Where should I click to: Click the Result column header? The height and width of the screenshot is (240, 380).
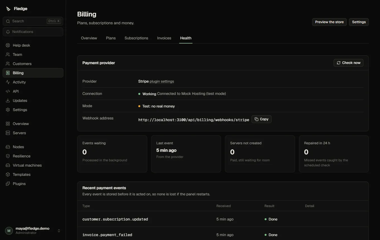[269, 206]
